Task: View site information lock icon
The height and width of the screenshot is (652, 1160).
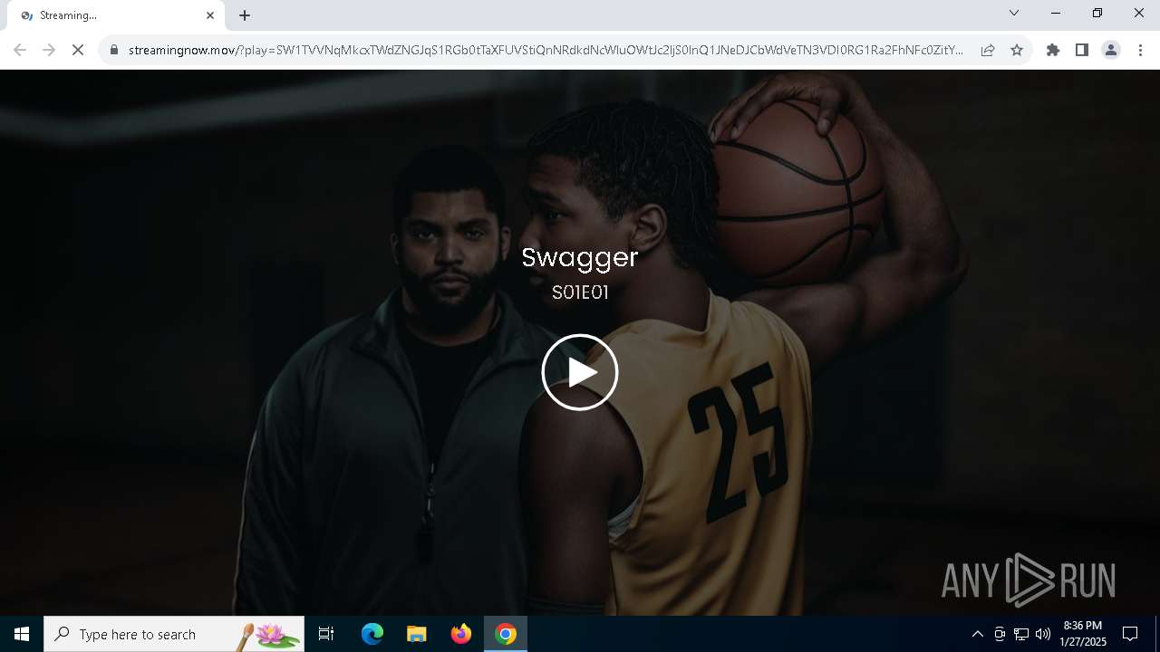Action: tap(114, 50)
